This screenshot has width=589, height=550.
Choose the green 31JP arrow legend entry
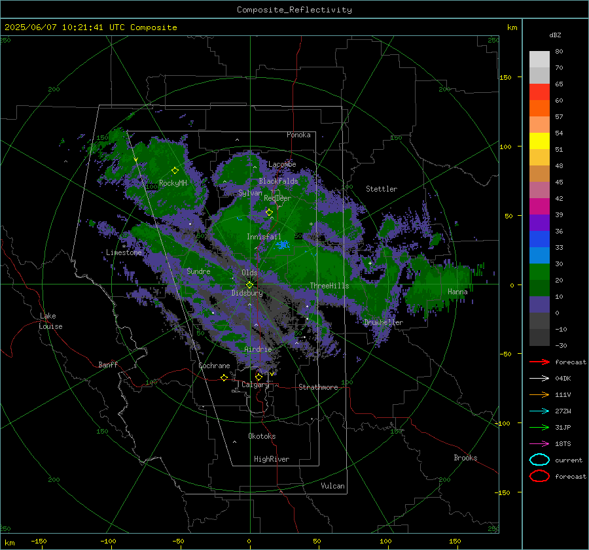(x=539, y=427)
